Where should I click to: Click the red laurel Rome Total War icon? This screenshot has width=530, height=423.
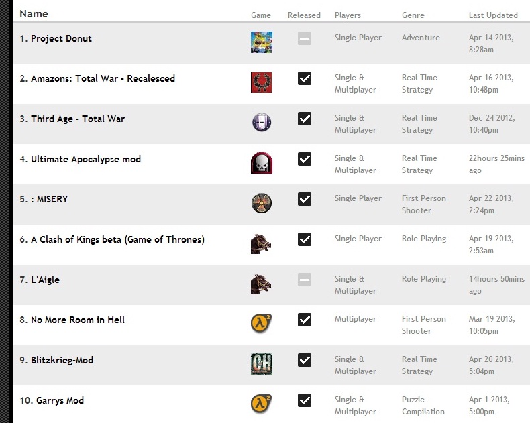(262, 82)
